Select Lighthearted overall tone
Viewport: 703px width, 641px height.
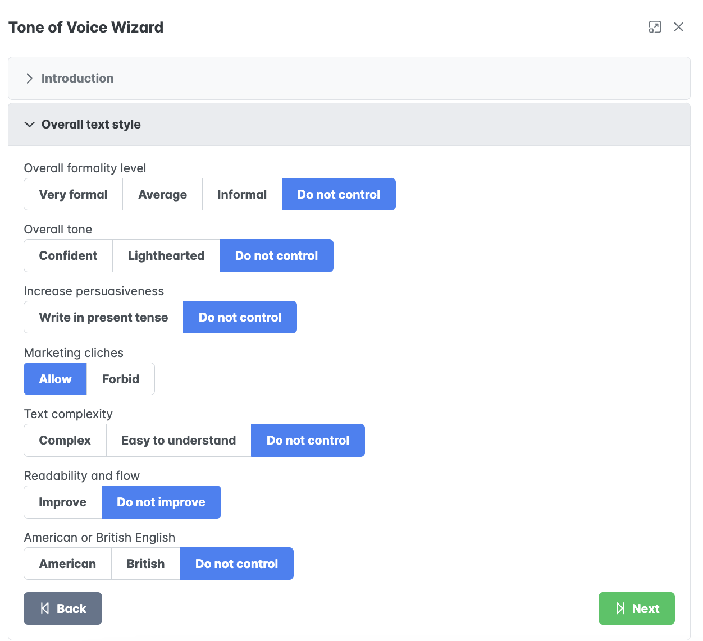[x=166, y=256]
